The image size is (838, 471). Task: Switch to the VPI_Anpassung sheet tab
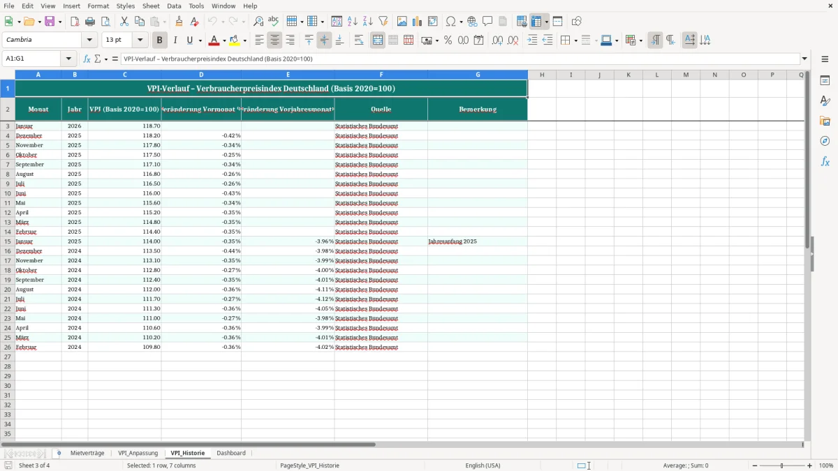click(x=138, y=454)
